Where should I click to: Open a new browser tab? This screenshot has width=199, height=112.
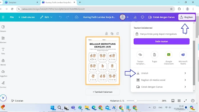(80, 2)
